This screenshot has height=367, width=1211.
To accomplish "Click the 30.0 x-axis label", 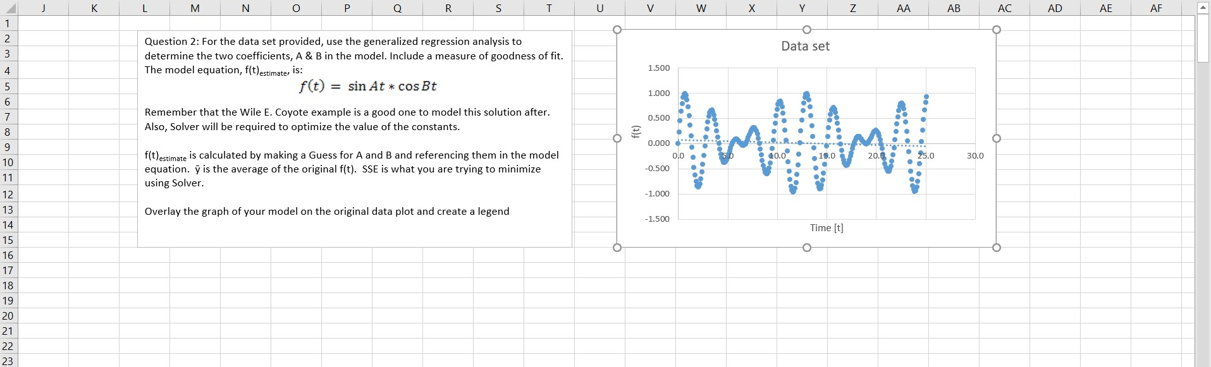I will coord(976,155).
